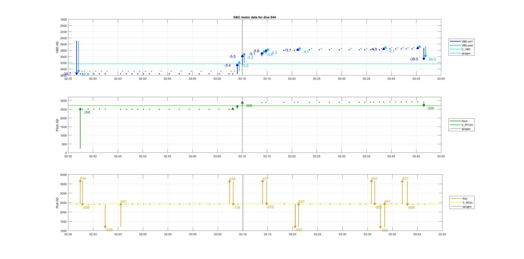Click the '627' roll move label
Viewport: 524px width, 259px height.
(265, 179)
